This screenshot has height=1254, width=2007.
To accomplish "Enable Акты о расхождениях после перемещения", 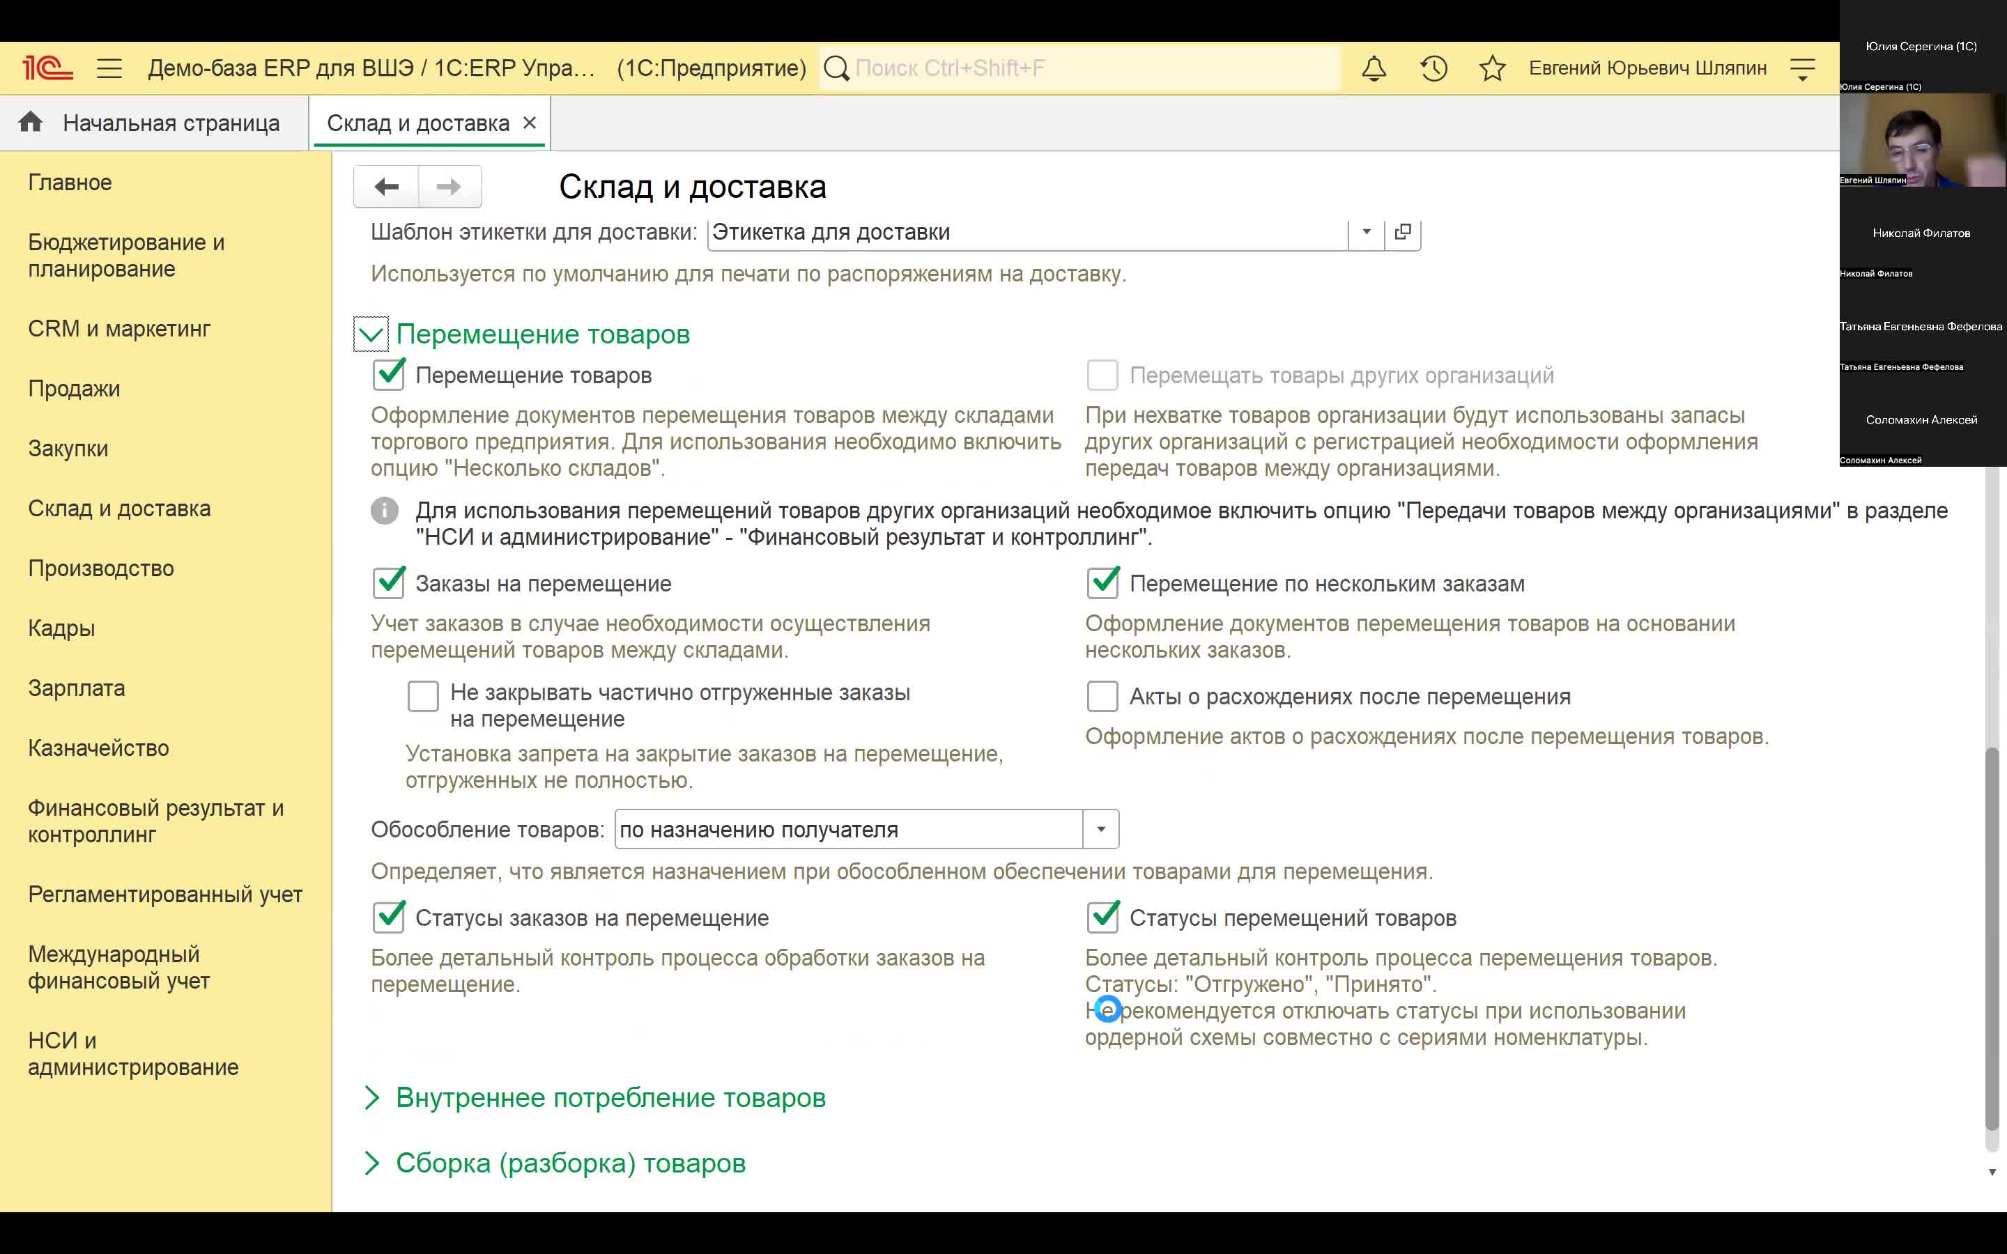I will coord(1102,696).
